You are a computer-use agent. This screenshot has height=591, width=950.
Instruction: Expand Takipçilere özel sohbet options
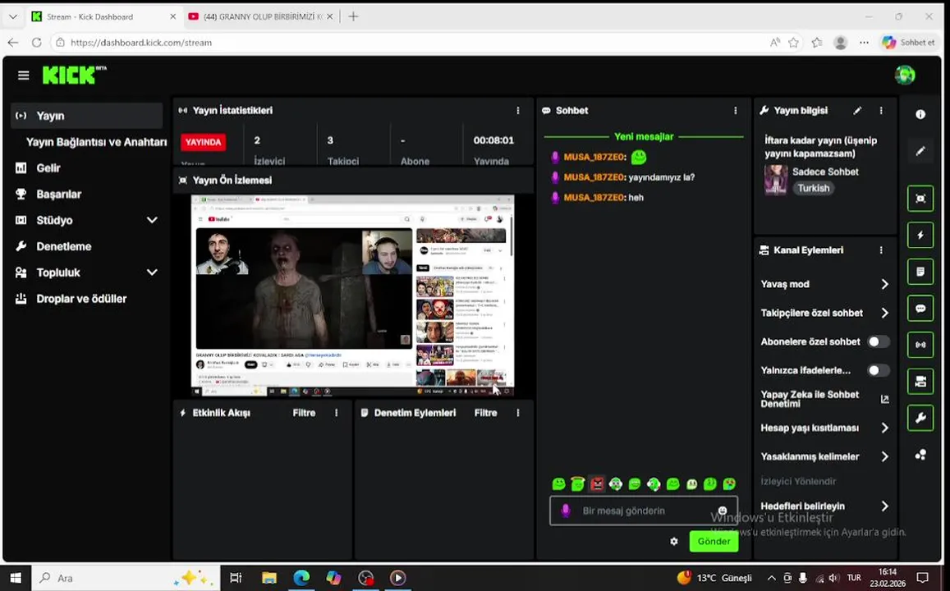coord(884,313)
